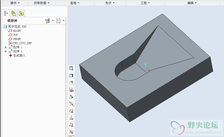Expand the 拉伸 2 feature node
Screen dimensions: 224x137
tap(6, 51)
